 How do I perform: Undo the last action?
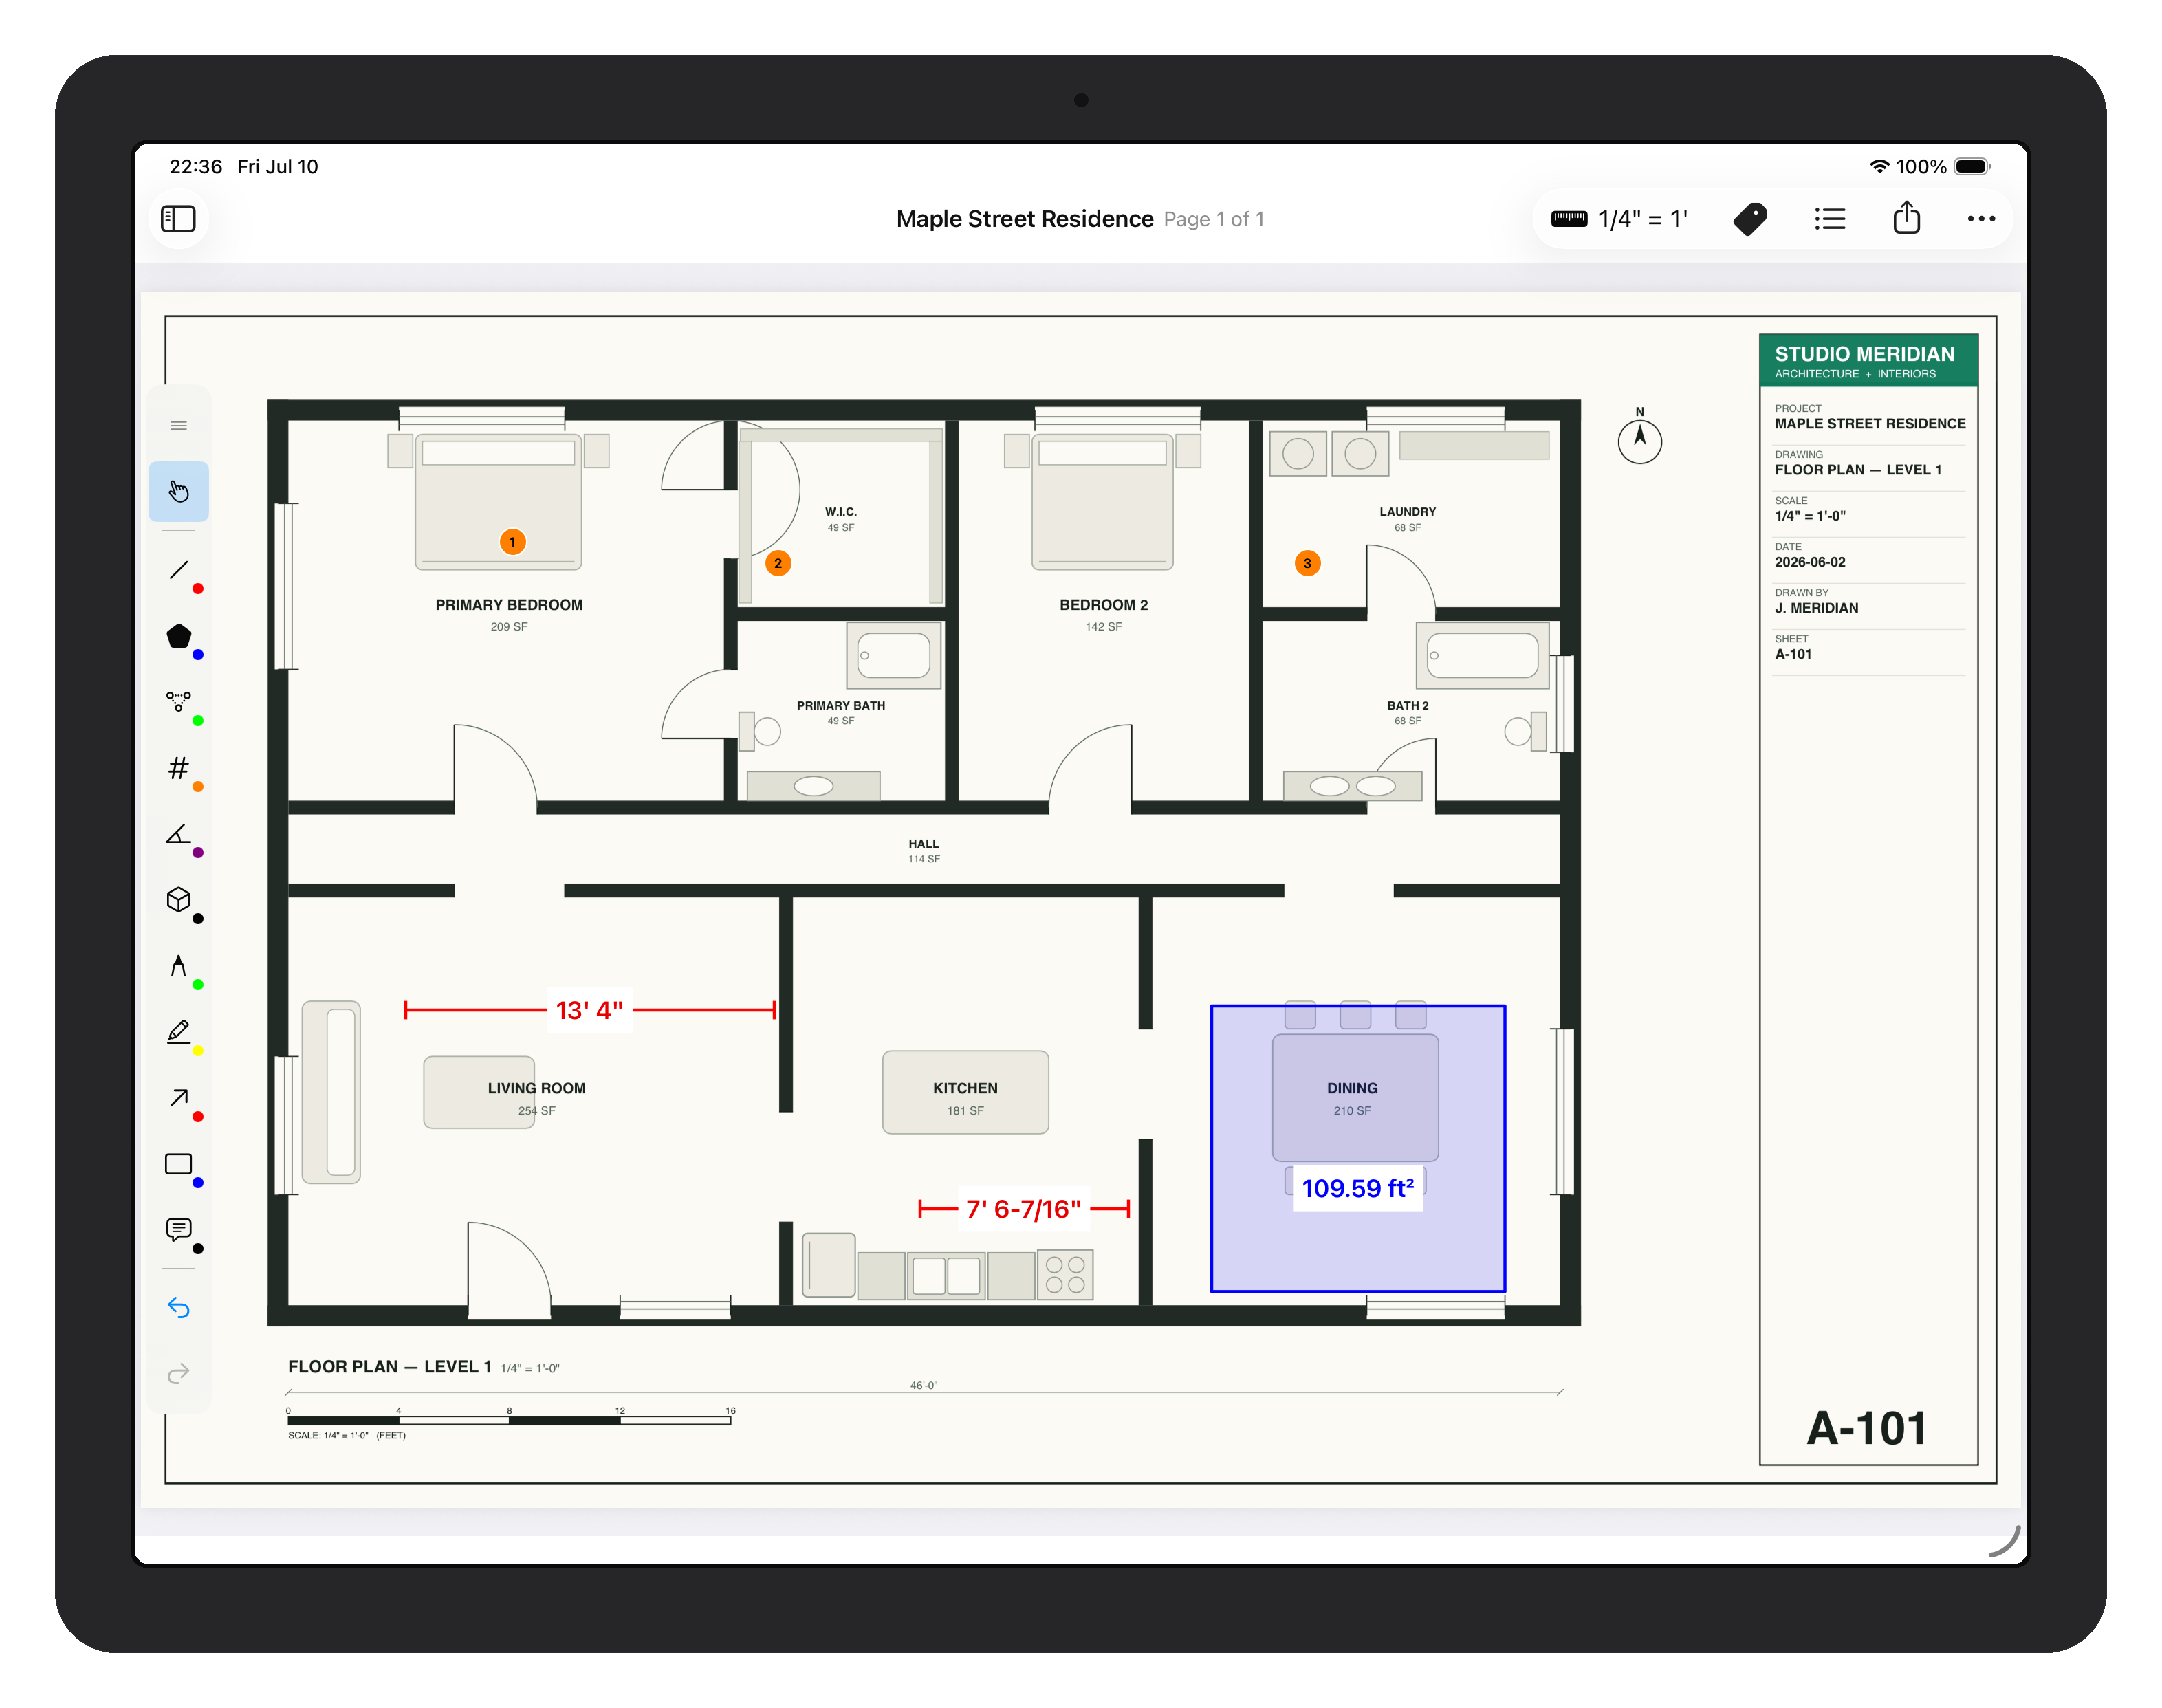pyautogui.click(x=179, y=1308)
